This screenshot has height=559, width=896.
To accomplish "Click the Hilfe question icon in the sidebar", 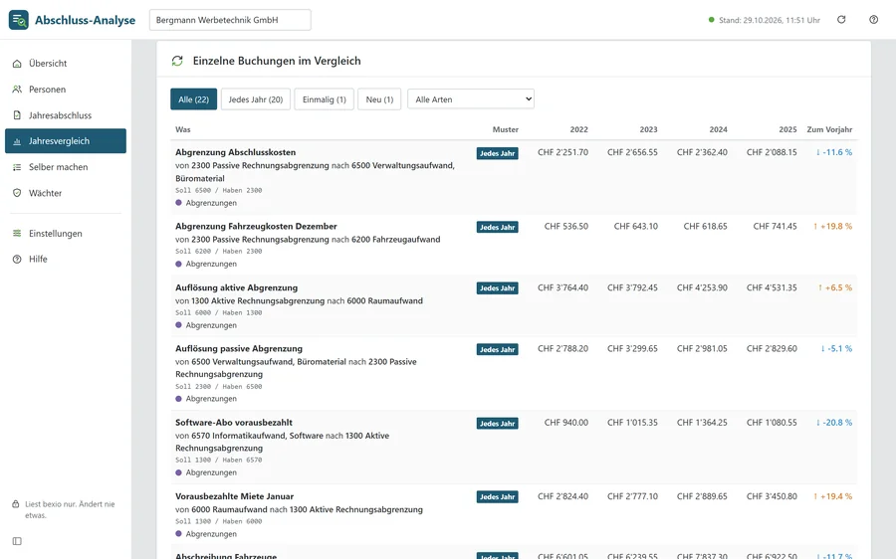I will [x=17, y=260].
